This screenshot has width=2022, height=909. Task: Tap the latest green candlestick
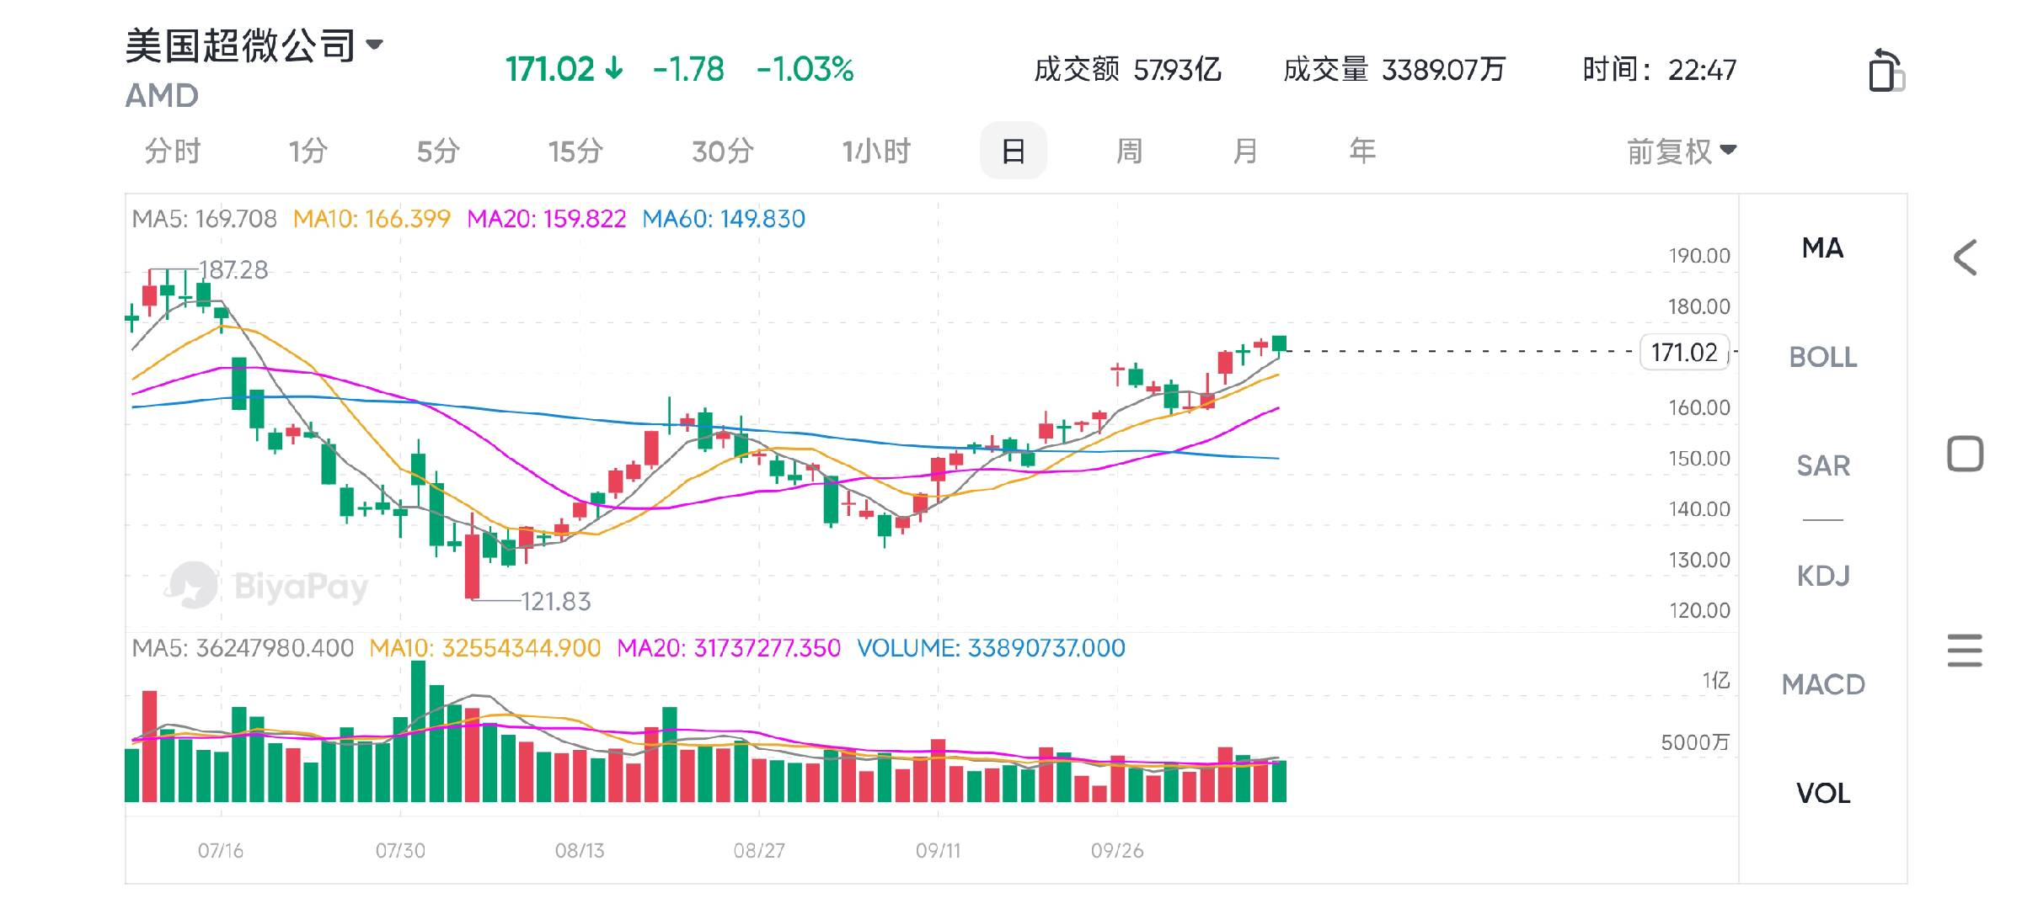coord(1279,344)
